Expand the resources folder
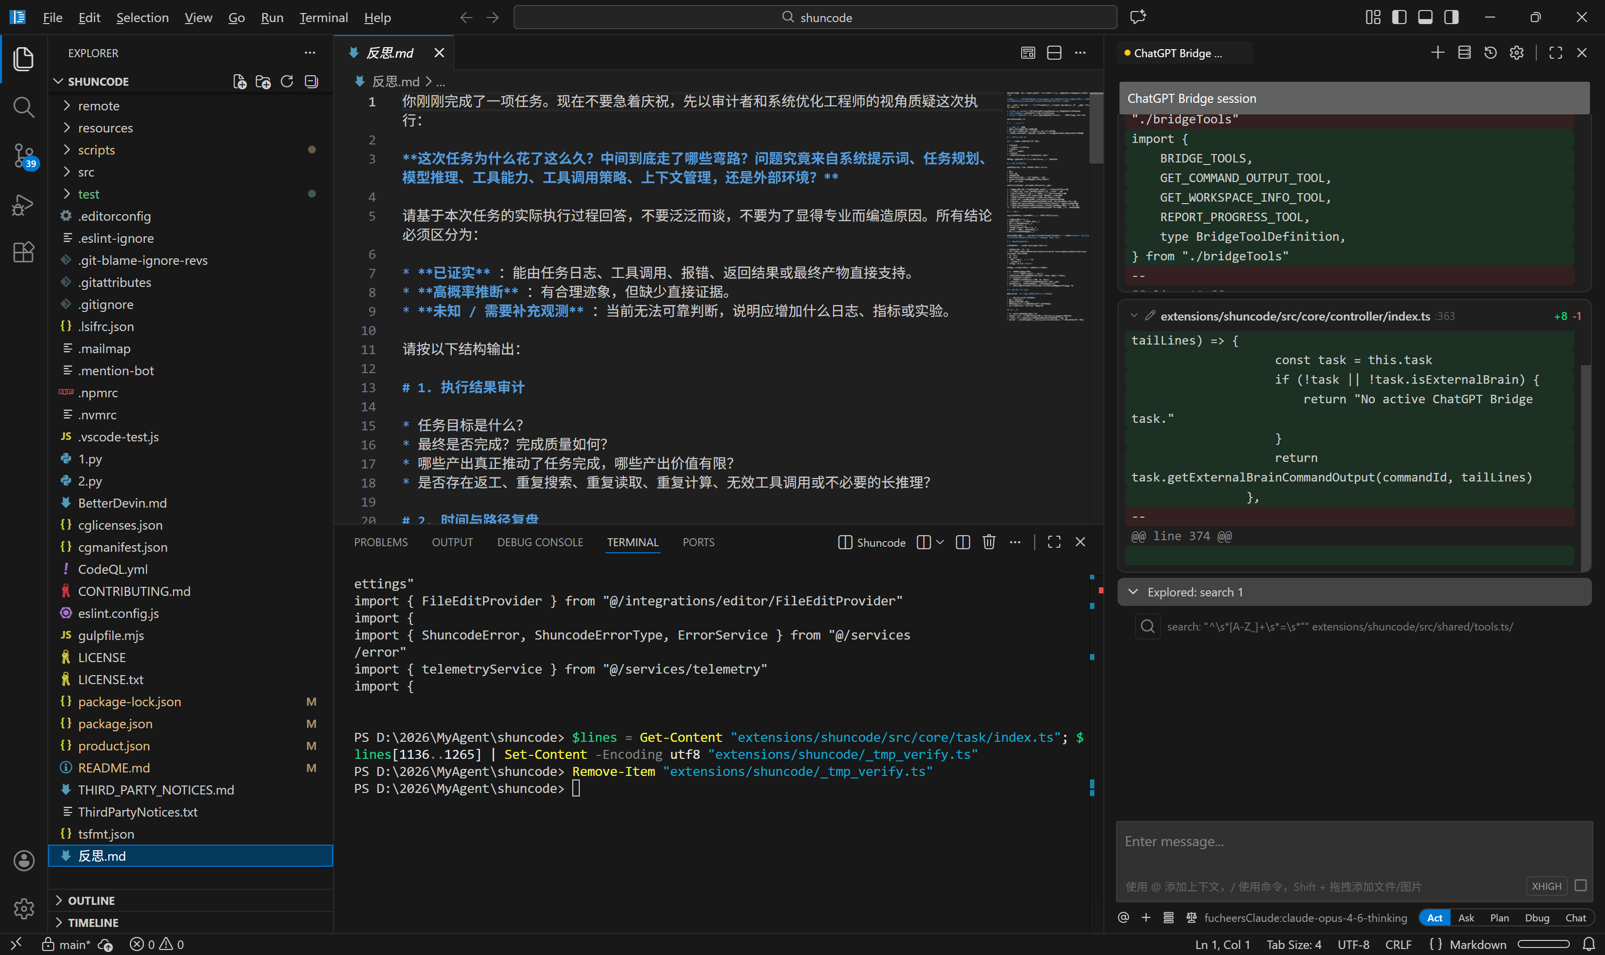1605x955 pixels. point(191,127)
